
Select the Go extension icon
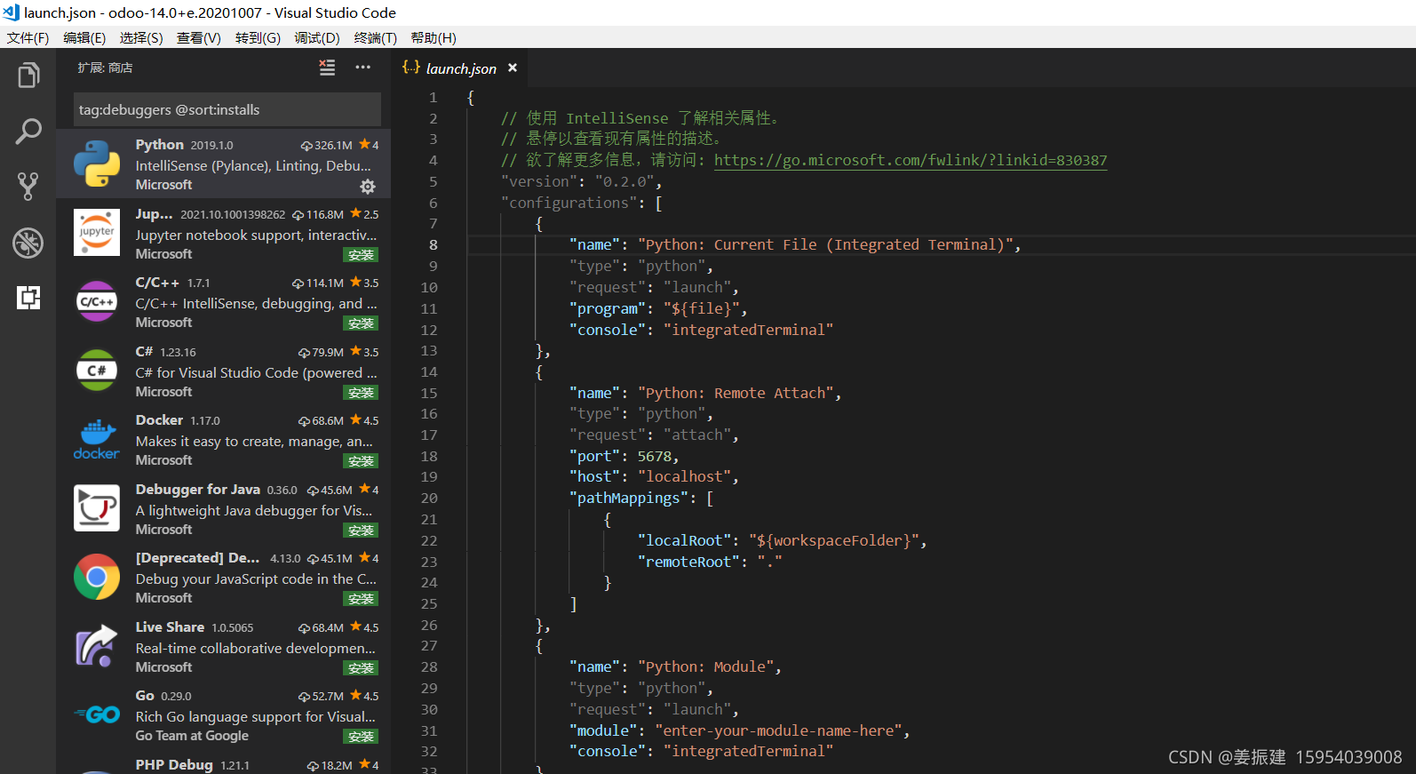97,714
